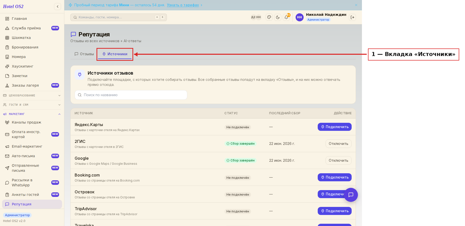Click the ДД НН date format toggle
The image size is (465, 226).
256,17
